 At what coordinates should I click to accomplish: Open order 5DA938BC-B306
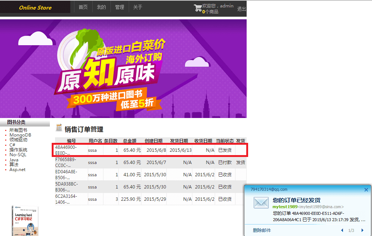click(67, 187)
